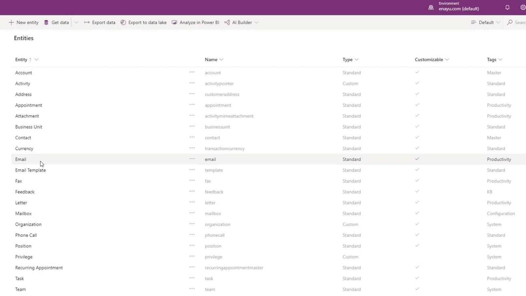Click the 'KB' tag of Feedback
The image size is (526, 296).
[x=490, y=192]
